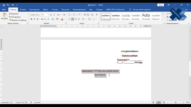Open the Aa change case menu
The image size is (191, 107).
pos(59,15)
